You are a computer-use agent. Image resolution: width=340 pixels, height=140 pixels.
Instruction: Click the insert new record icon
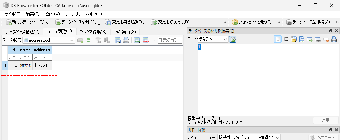click(137, 40)
